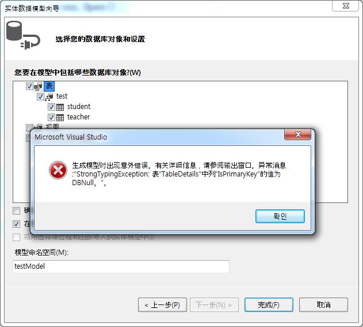Uncheck the student table checkbox

tap(51, 107)
